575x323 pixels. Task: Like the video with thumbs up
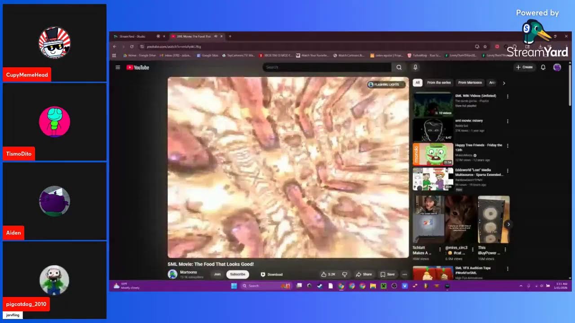point(328,274)
